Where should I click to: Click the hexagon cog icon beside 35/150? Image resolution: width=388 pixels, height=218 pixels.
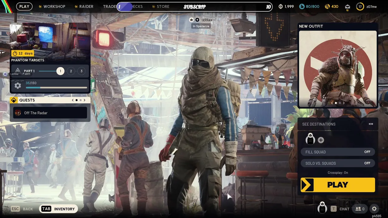18,86
